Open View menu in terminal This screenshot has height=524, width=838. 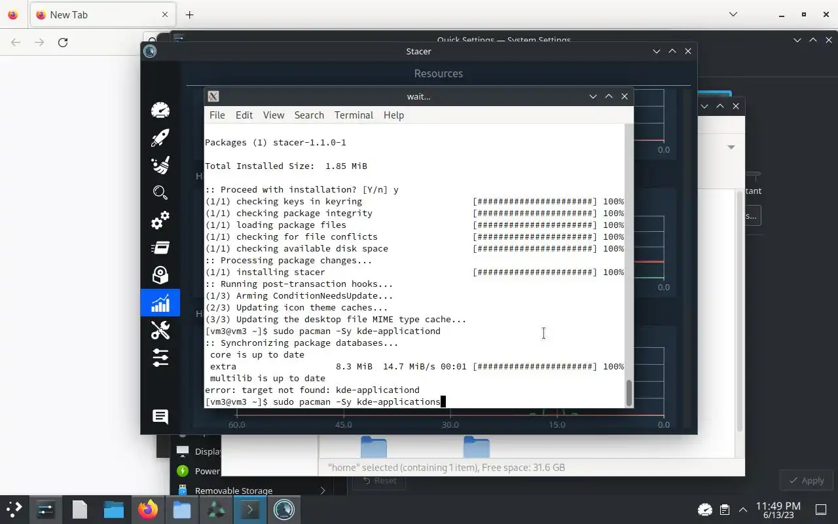click(x=274, y=115)
